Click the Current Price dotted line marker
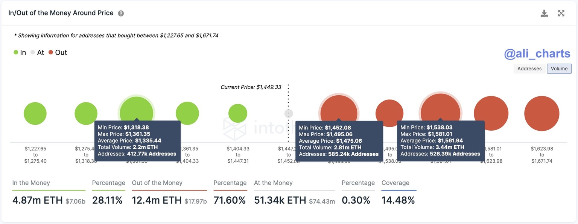 tap(288, 113)
